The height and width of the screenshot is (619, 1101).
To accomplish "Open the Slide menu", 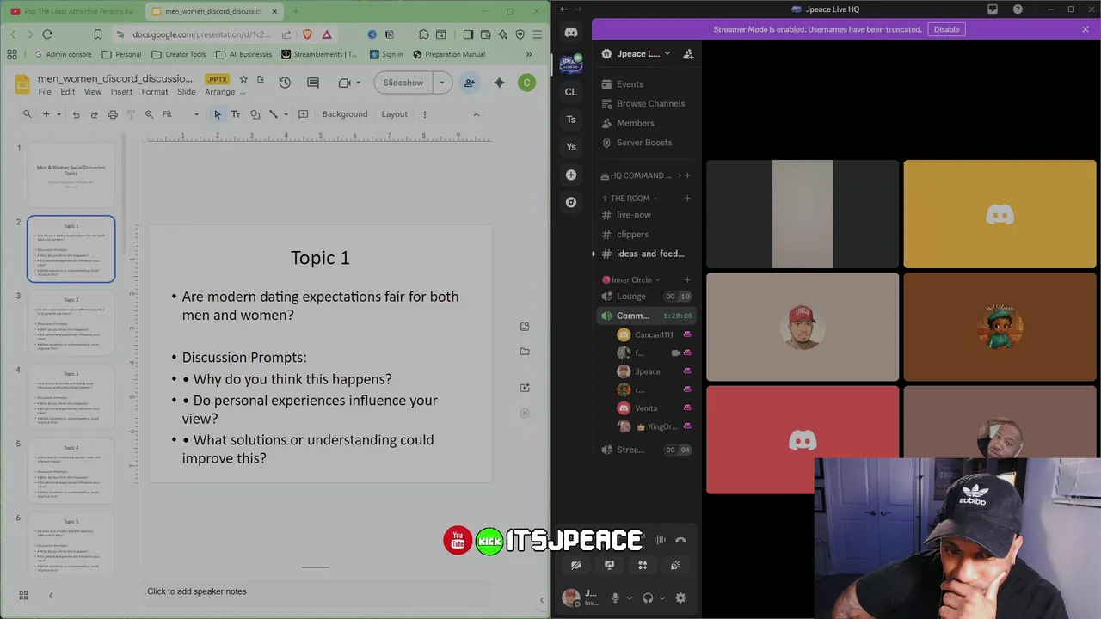I will [x=187, y=92].
